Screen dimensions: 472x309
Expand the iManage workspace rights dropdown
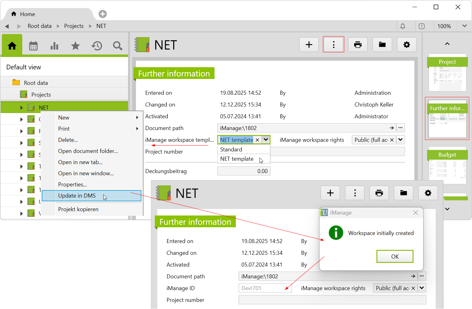(401, 140)
